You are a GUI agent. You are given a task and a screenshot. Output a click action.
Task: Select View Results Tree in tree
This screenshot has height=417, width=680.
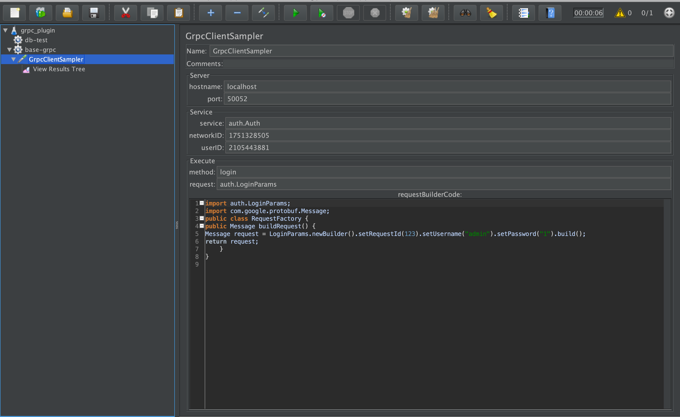[59, 69]
